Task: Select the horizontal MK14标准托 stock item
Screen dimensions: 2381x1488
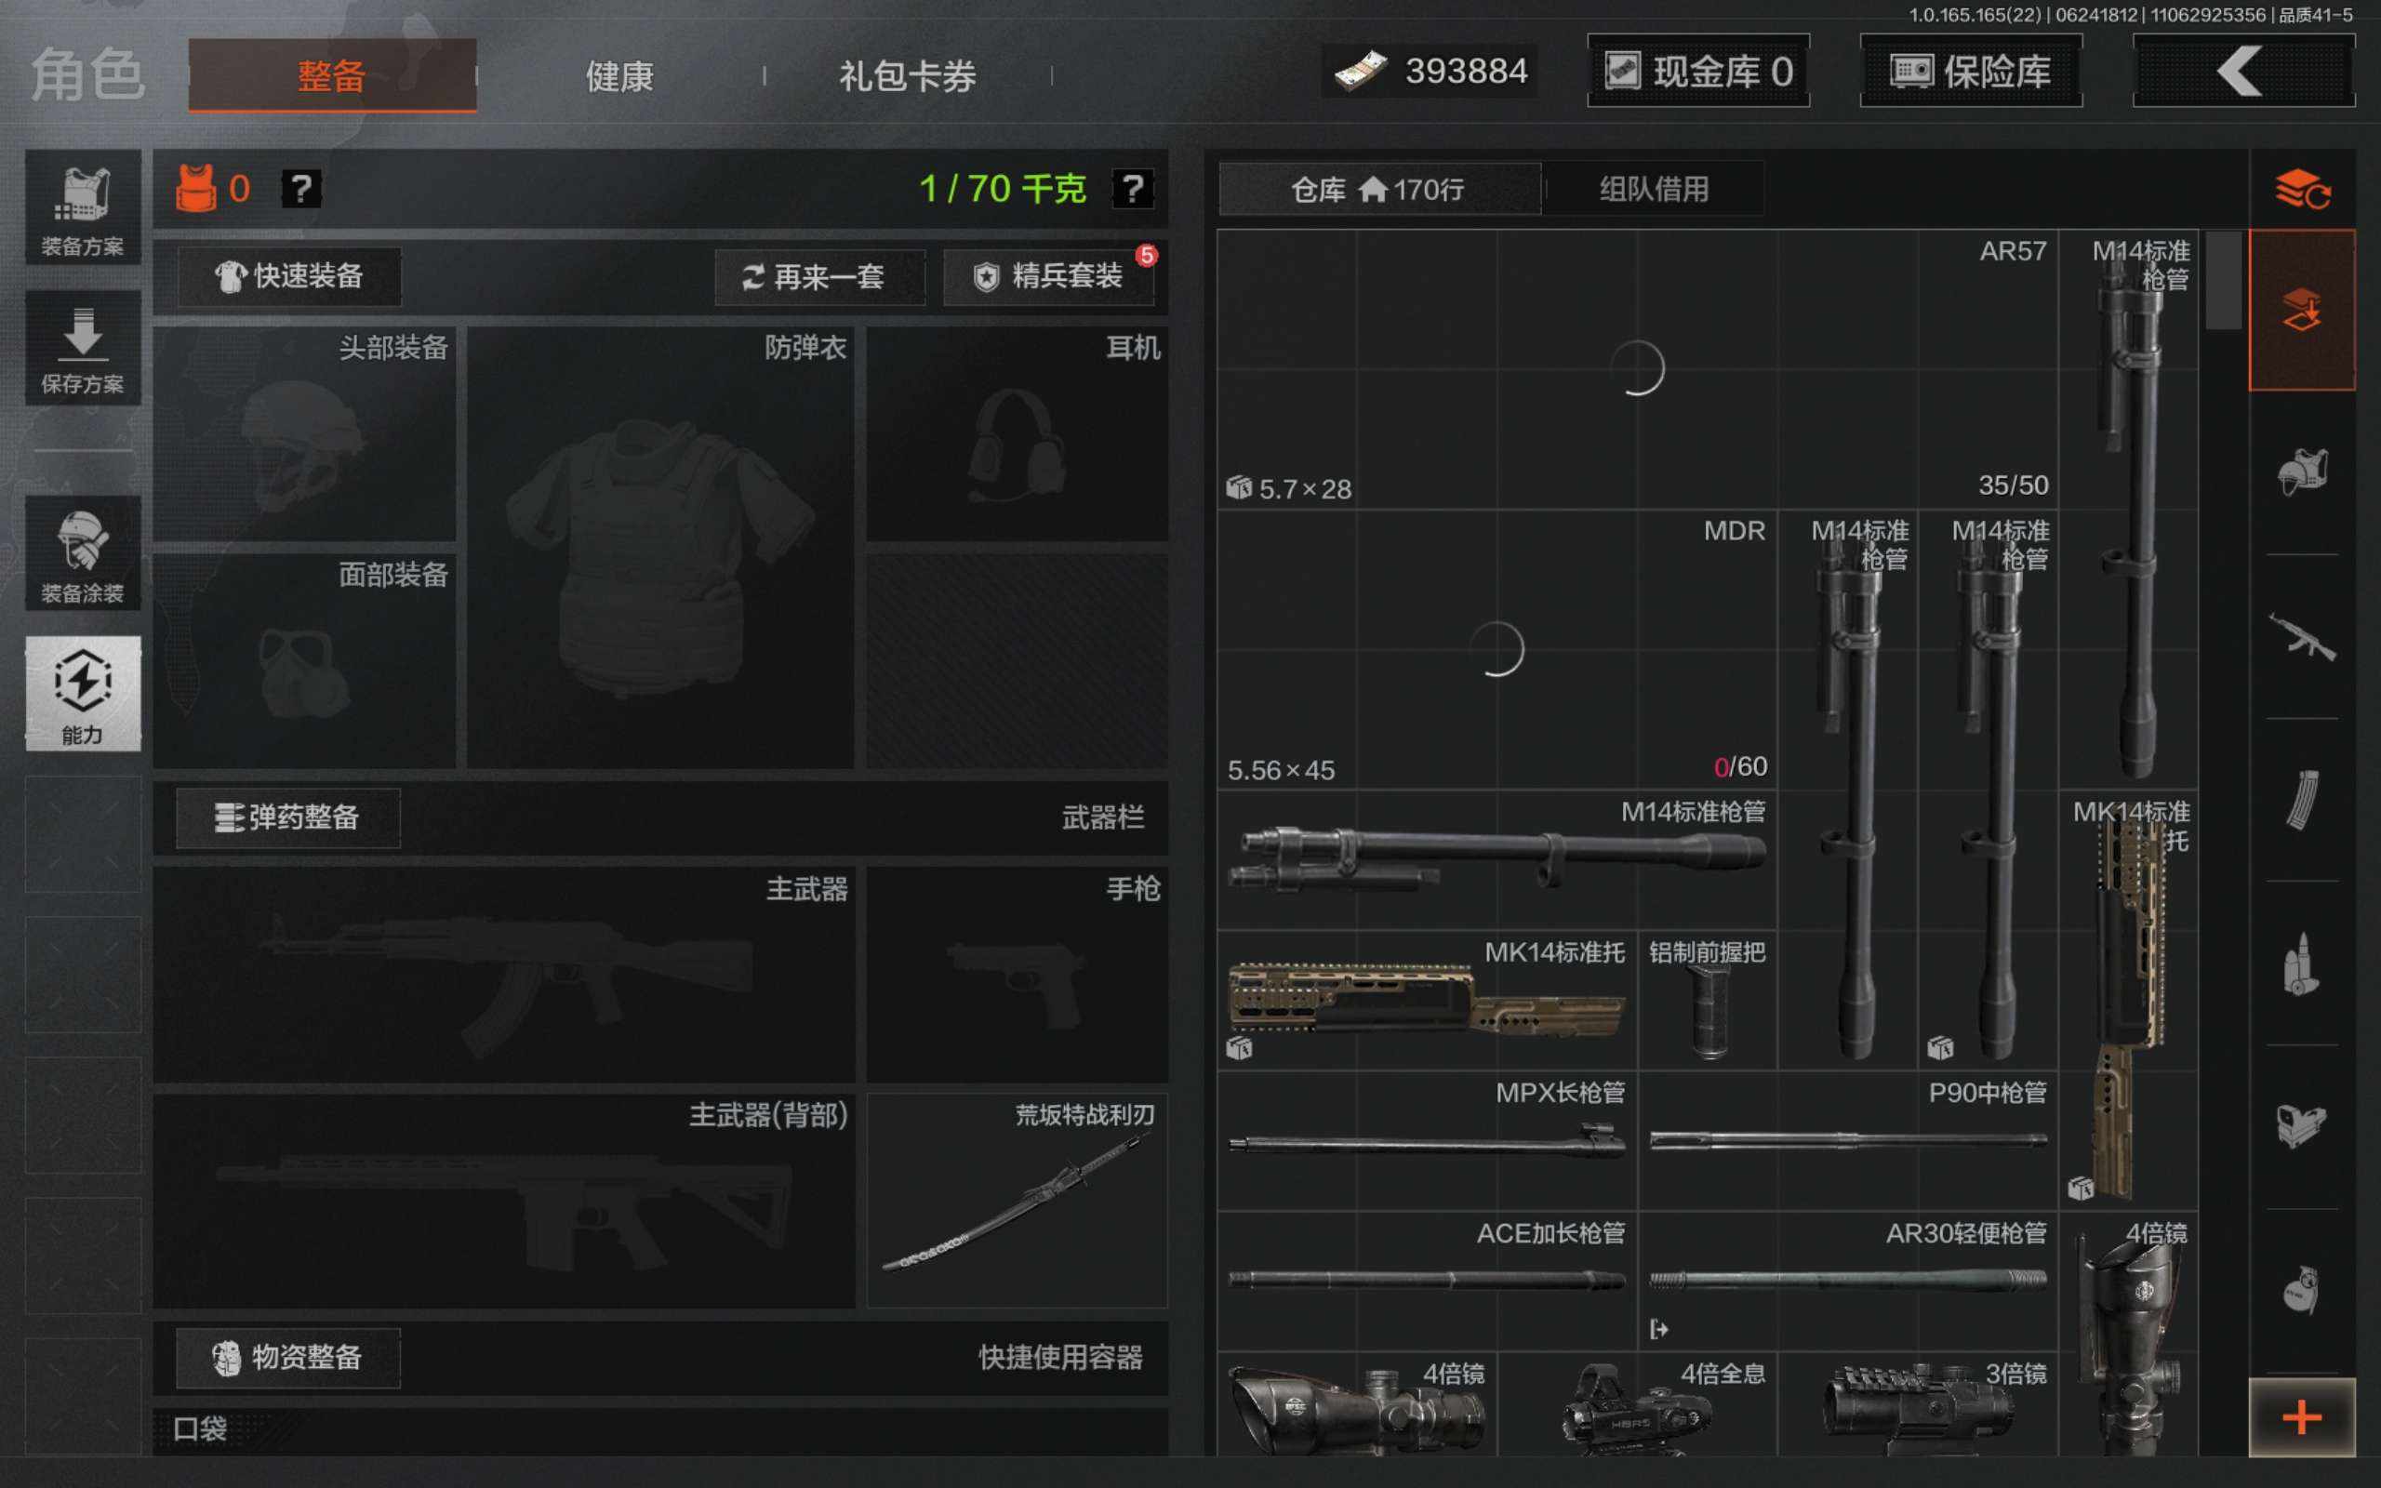Action: click(x=1427, y=1000)
